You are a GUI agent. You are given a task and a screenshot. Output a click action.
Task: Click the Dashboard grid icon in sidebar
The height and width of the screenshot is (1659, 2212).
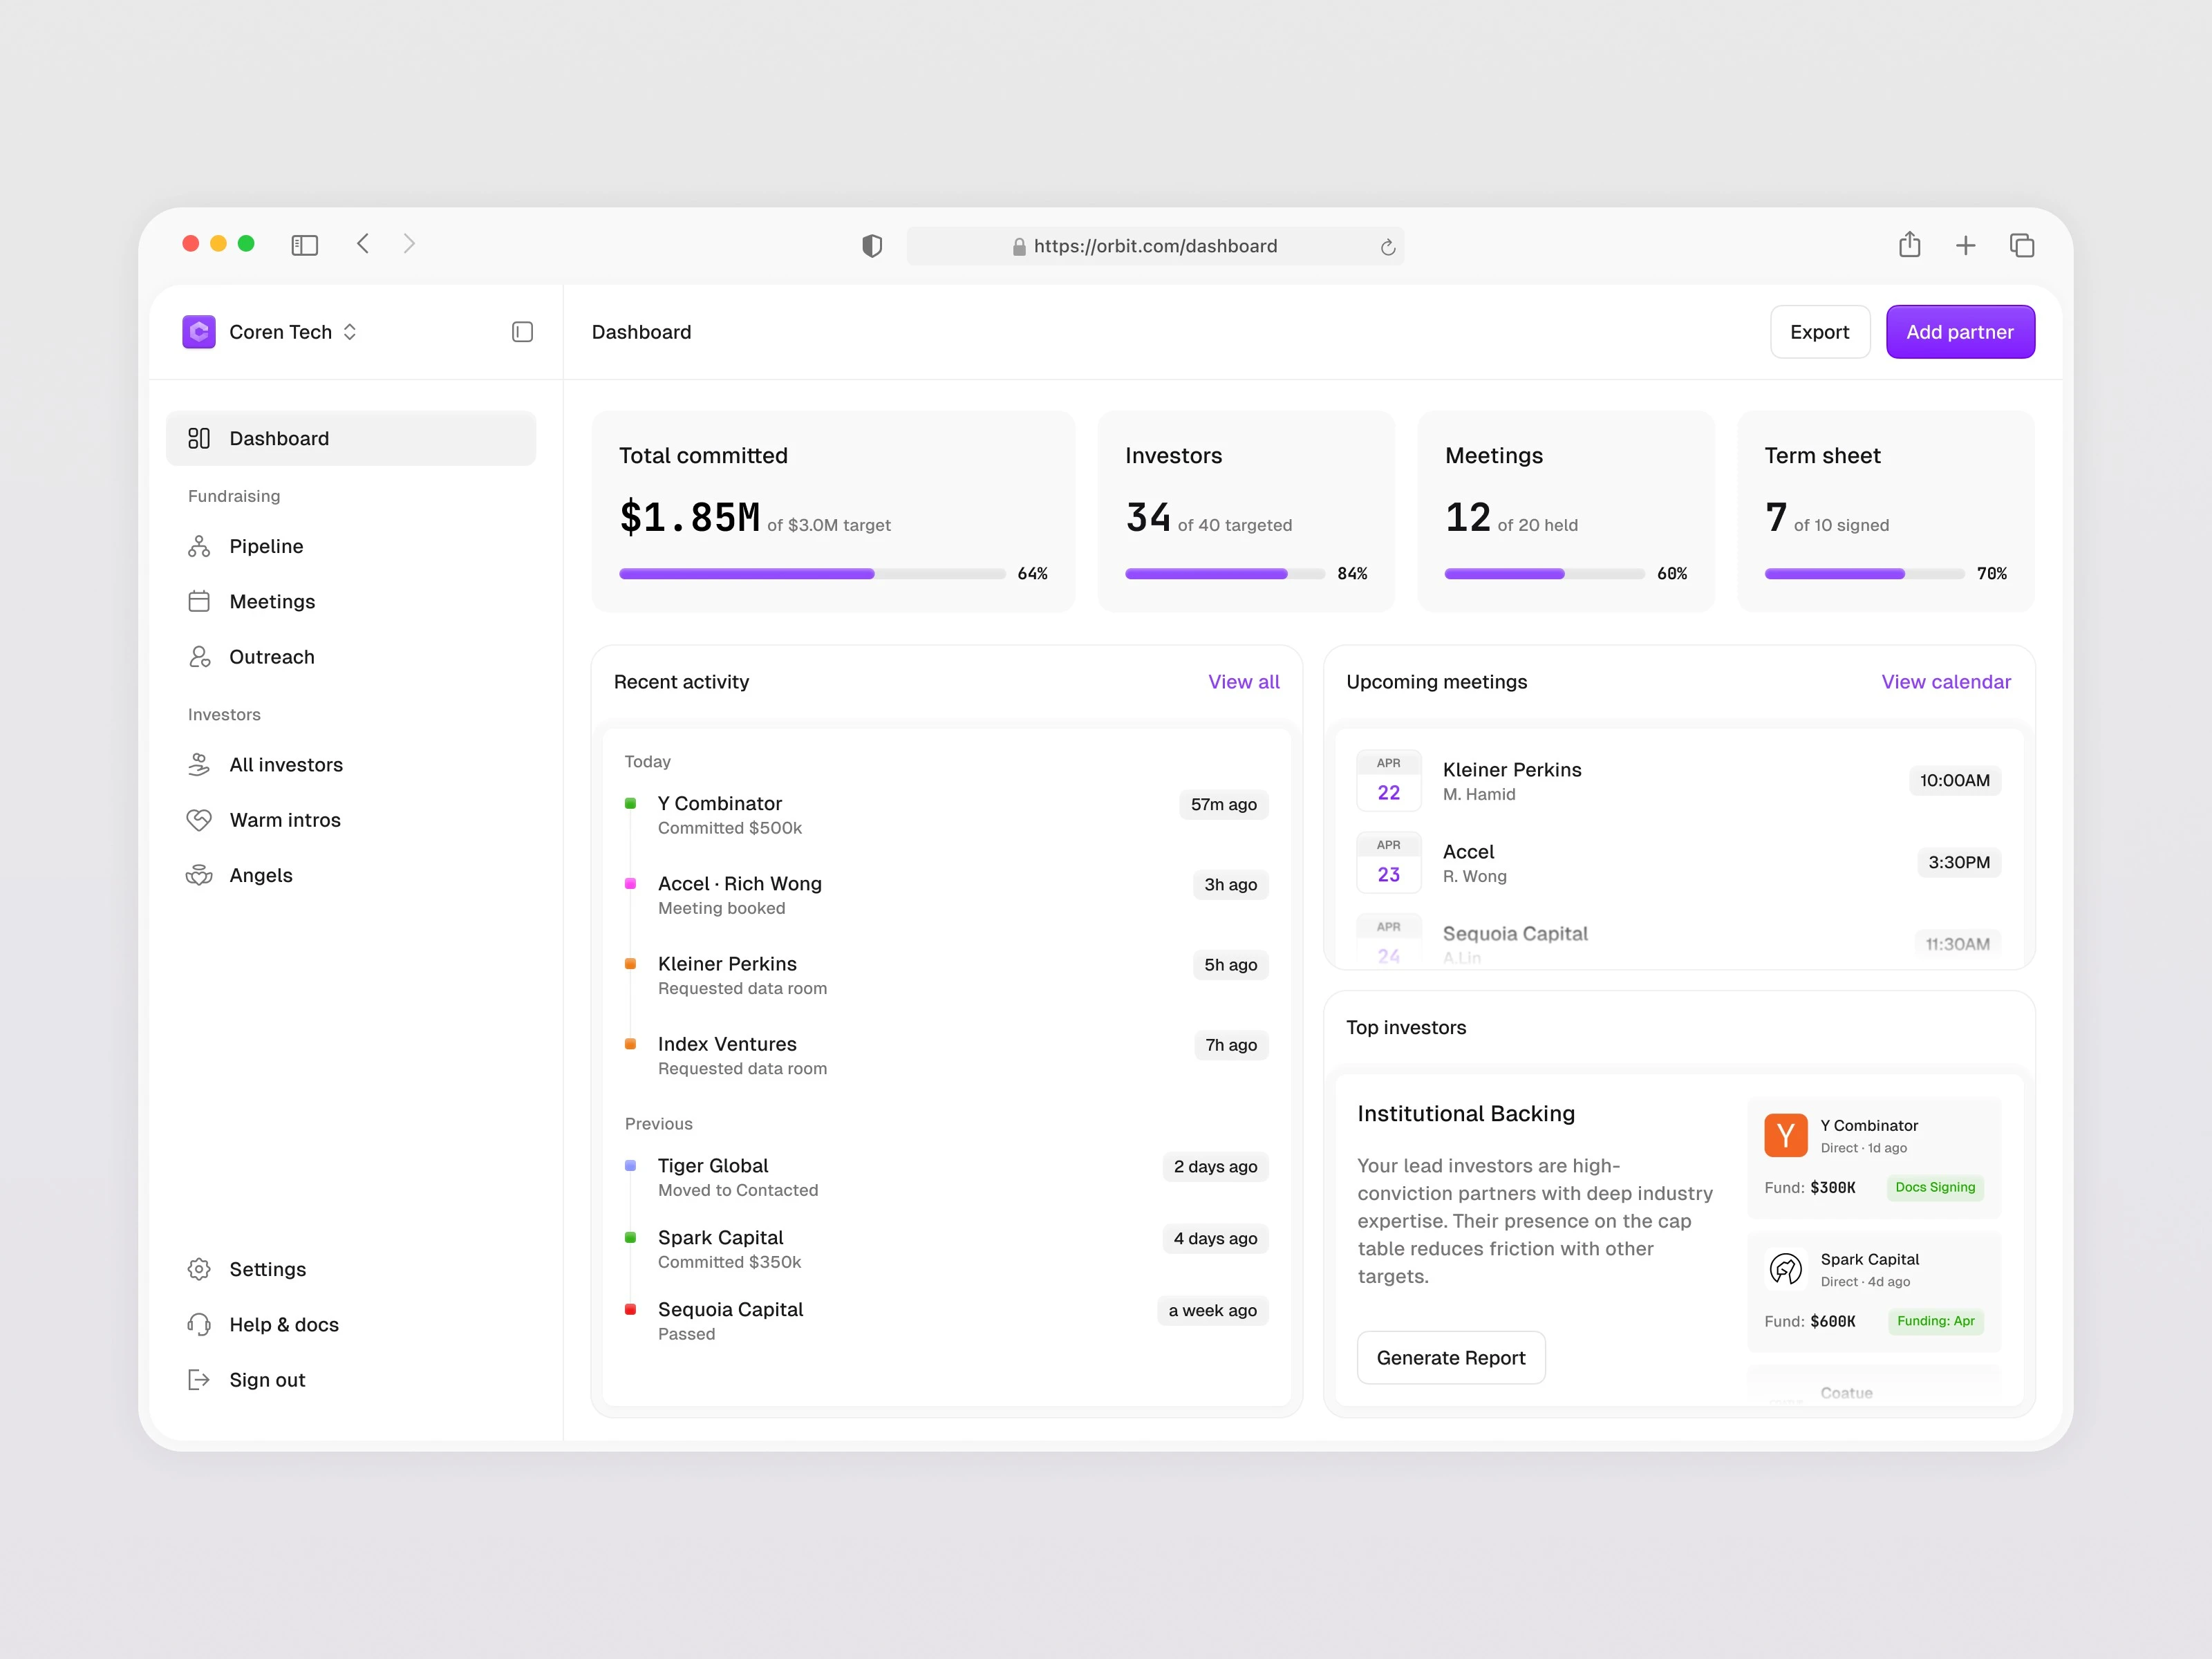tap(199, 438)
